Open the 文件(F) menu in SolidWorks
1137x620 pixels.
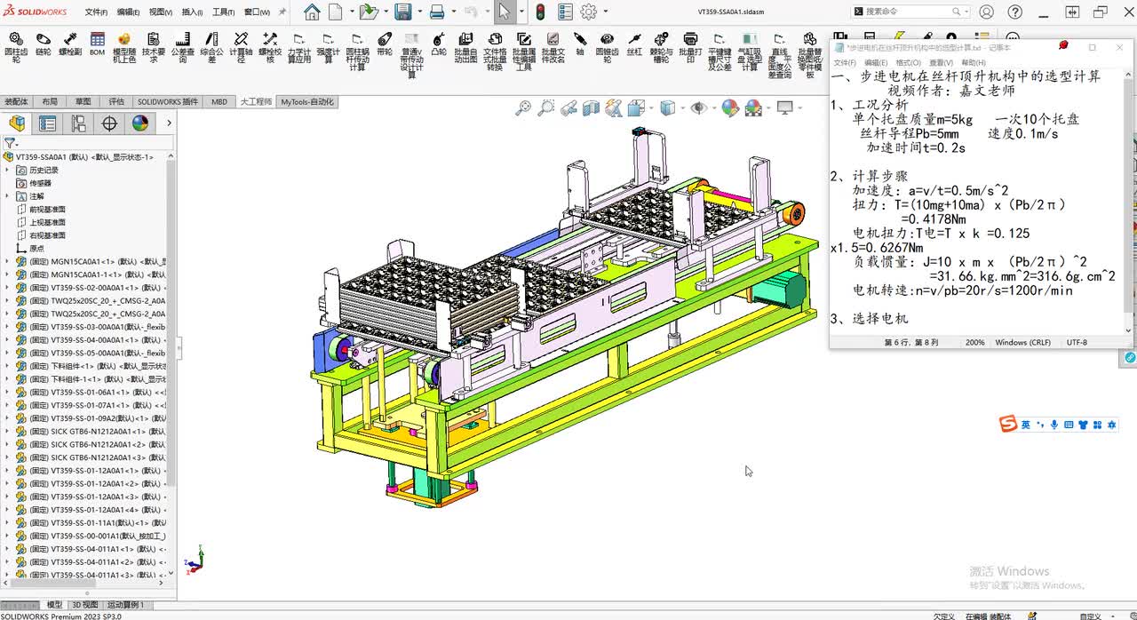(96, 12)
